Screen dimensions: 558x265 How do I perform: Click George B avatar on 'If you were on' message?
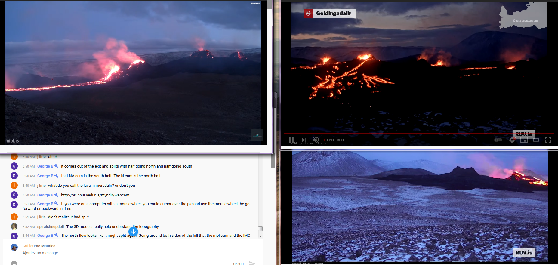(14, 205)
